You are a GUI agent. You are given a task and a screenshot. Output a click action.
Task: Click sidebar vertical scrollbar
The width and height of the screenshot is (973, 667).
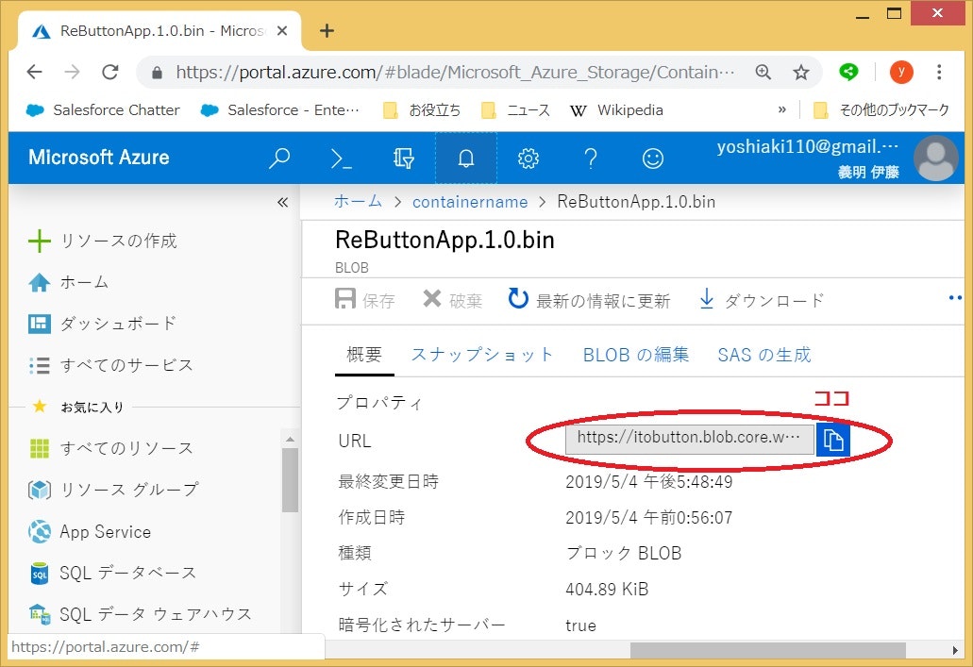290,479
